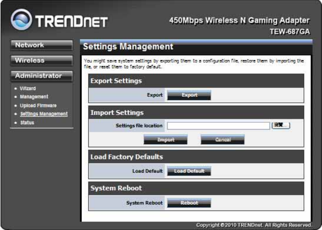Image resolution: width=322 pixels, height=230 pixels.
Task: Open the Management page link
Action: pyautogui.click(x=34, y=96)
